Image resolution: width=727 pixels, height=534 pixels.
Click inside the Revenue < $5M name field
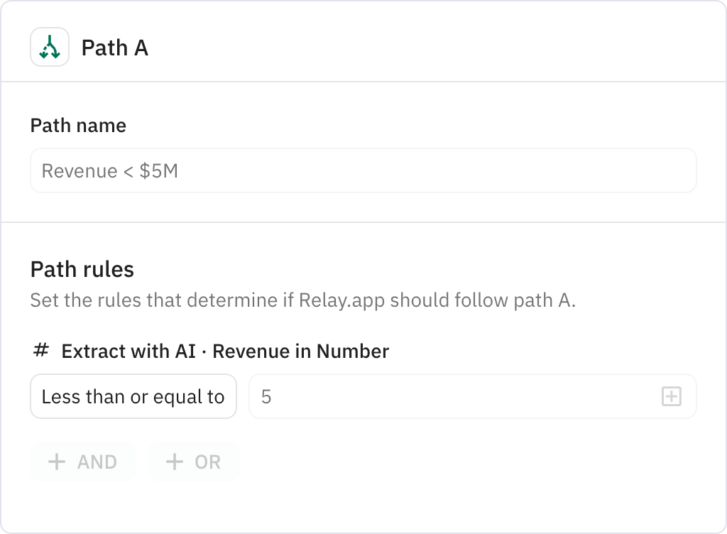(363, 170)
